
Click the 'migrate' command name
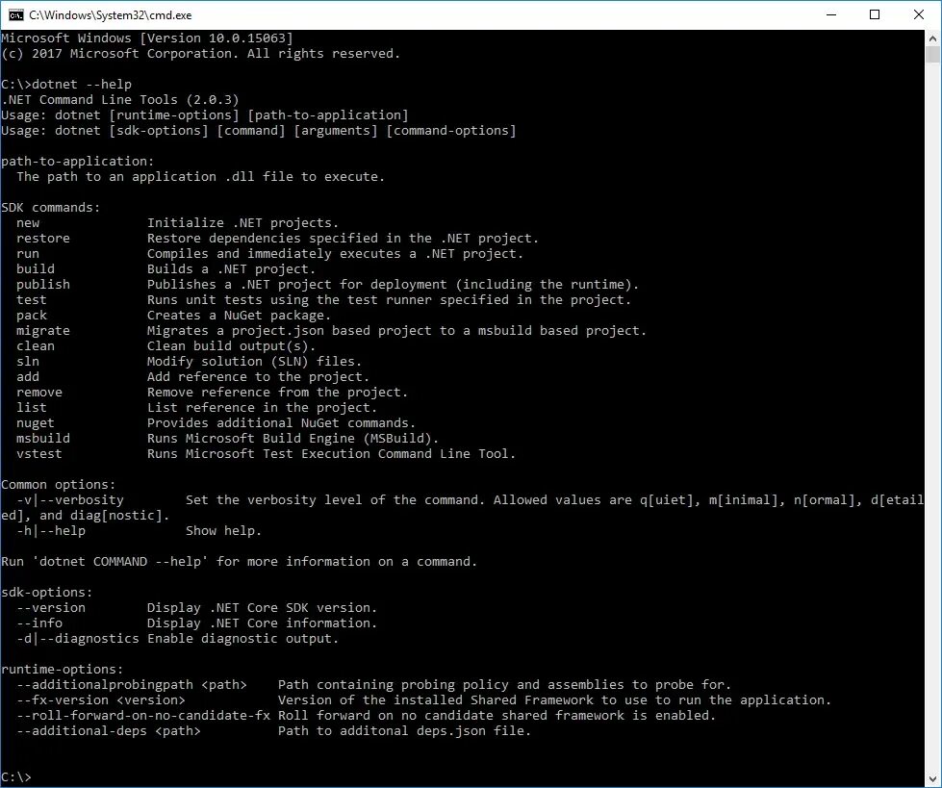click(43, 331)
